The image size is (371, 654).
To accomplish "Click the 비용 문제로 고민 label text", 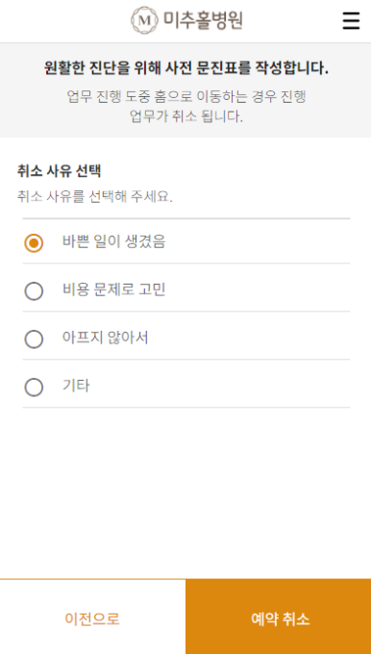I will (x=113, y=289).
